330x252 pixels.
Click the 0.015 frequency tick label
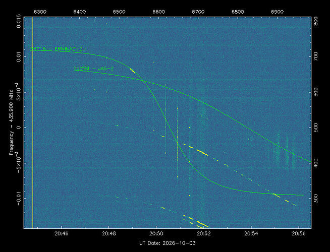tap(19, 21)
